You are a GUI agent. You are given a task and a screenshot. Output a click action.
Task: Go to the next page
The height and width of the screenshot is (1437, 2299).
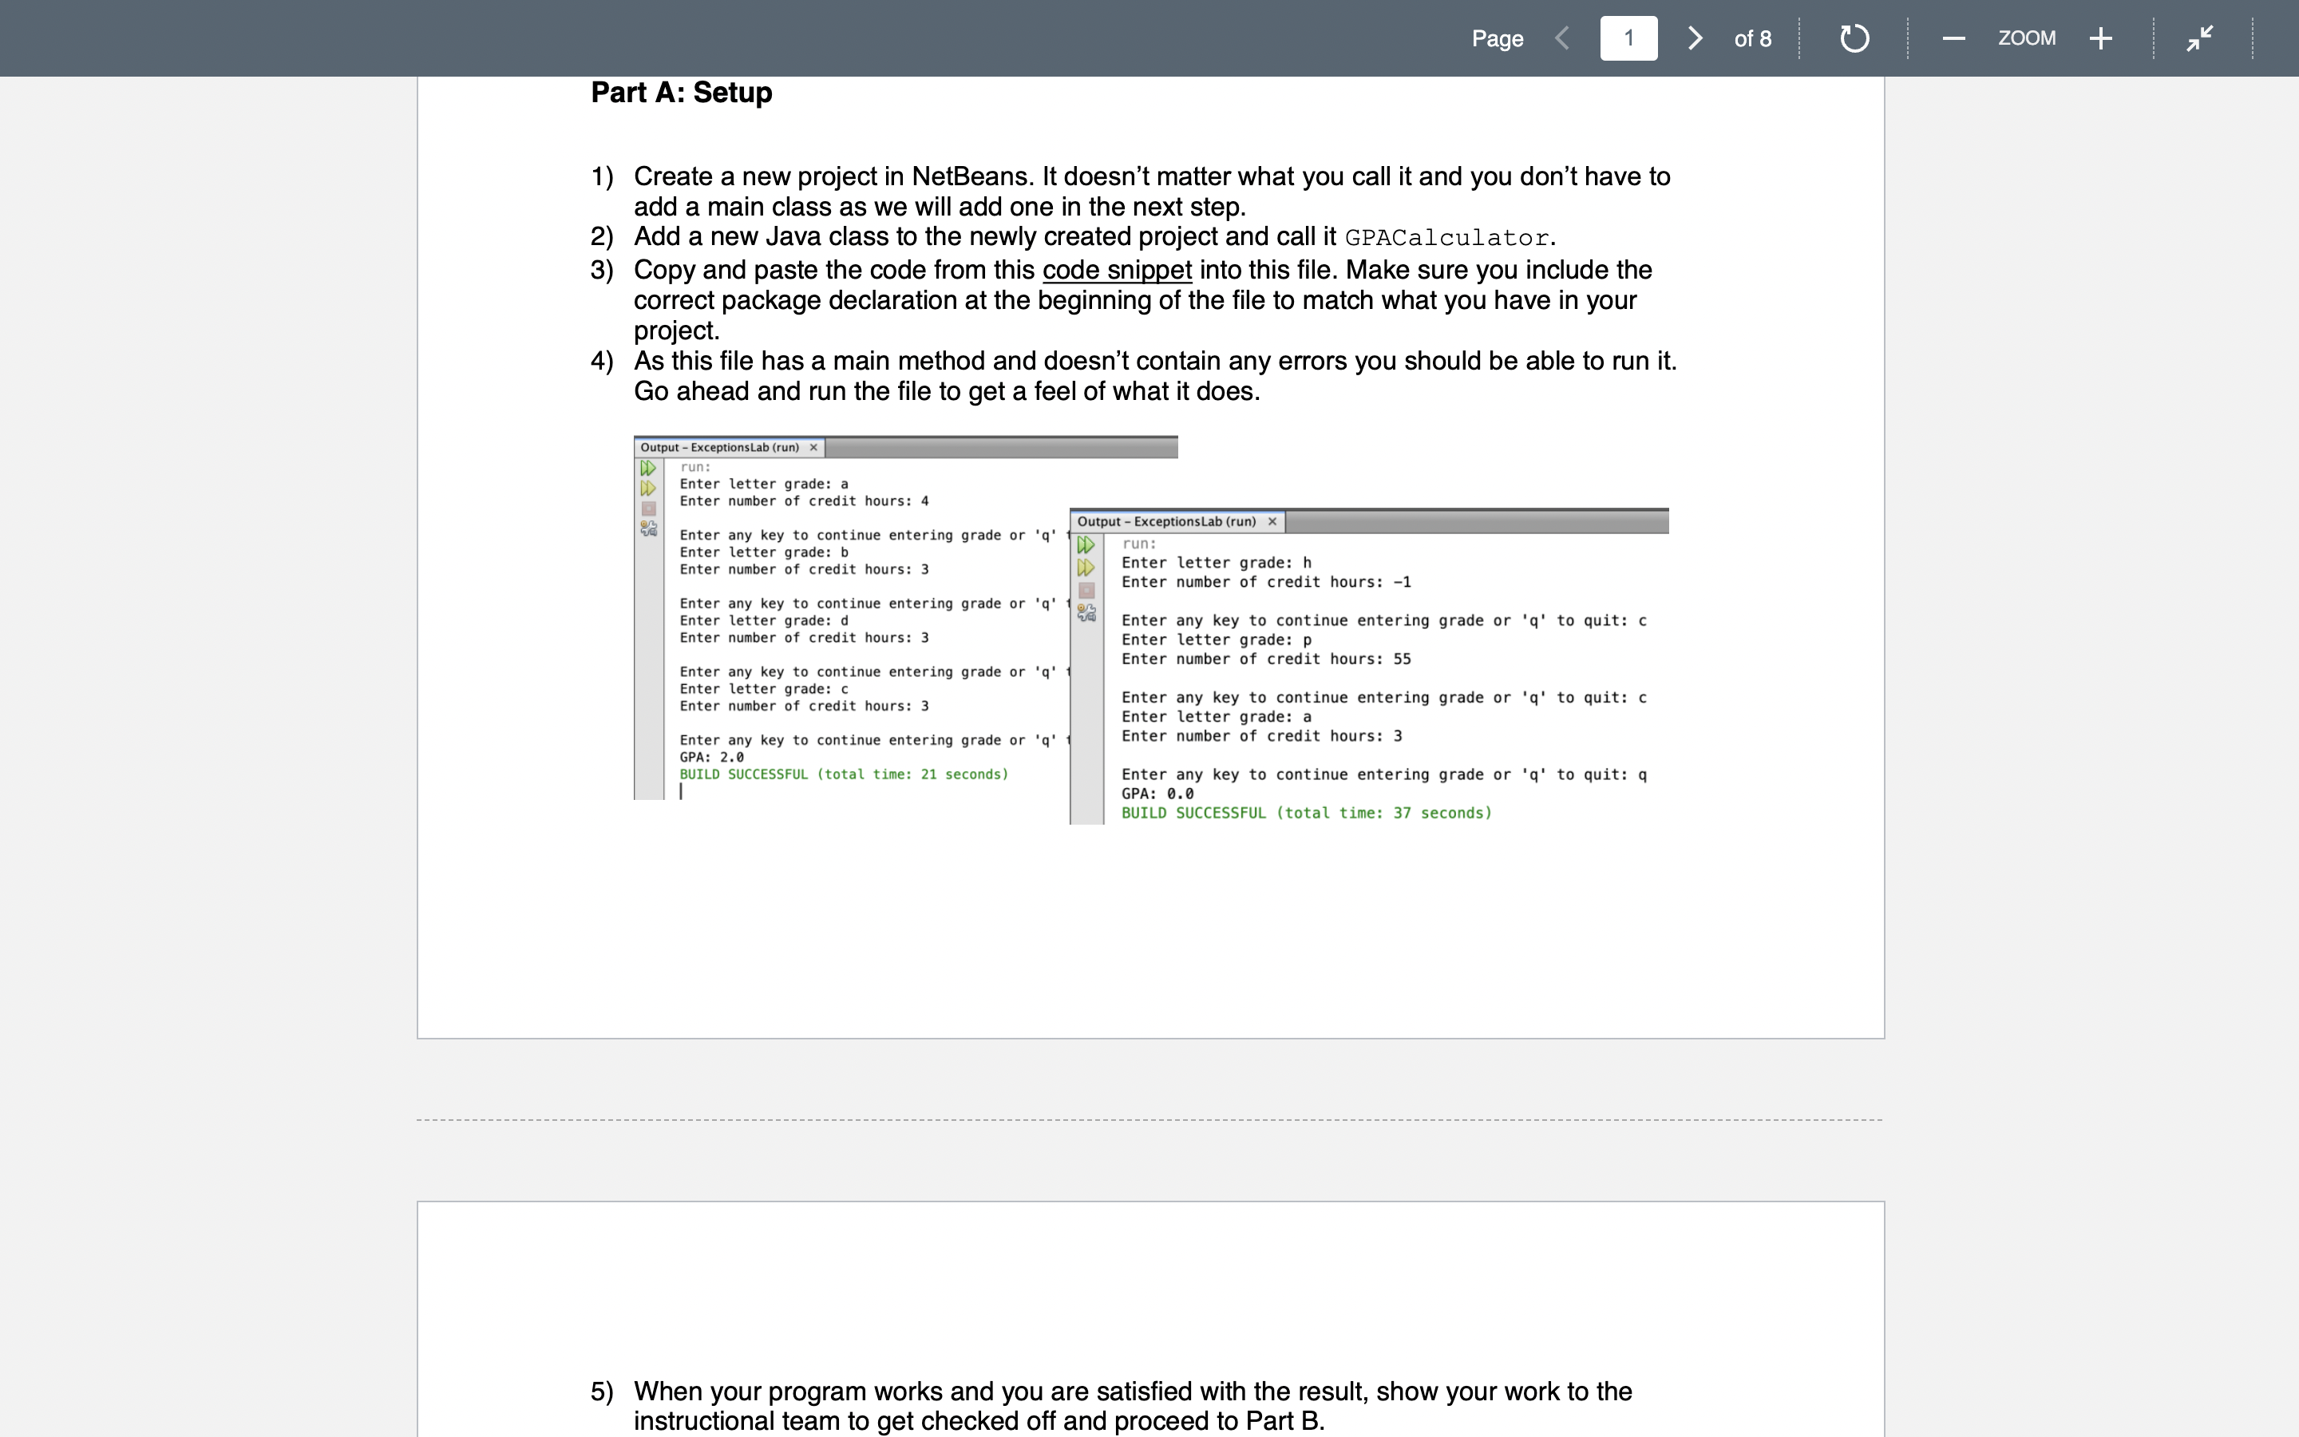[x=1695, y=38]
